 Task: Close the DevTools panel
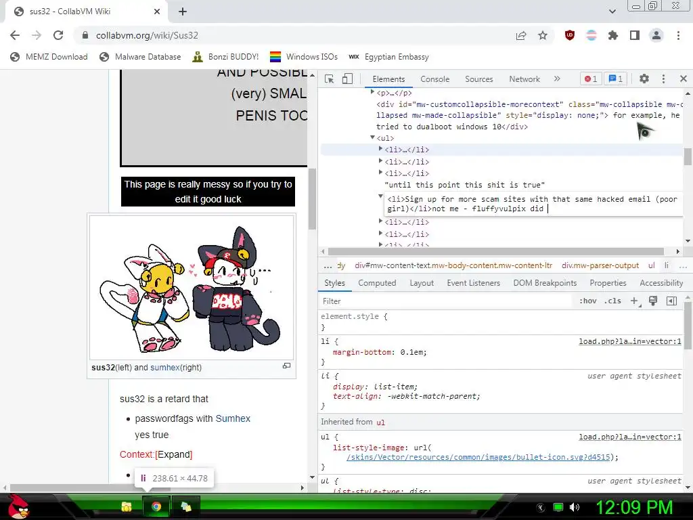pyautogui.click(x=684, y=79)
